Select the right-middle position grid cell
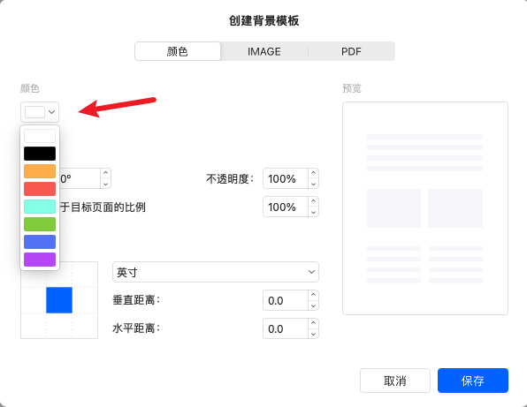The image size is (527, 407). [85, 300]
